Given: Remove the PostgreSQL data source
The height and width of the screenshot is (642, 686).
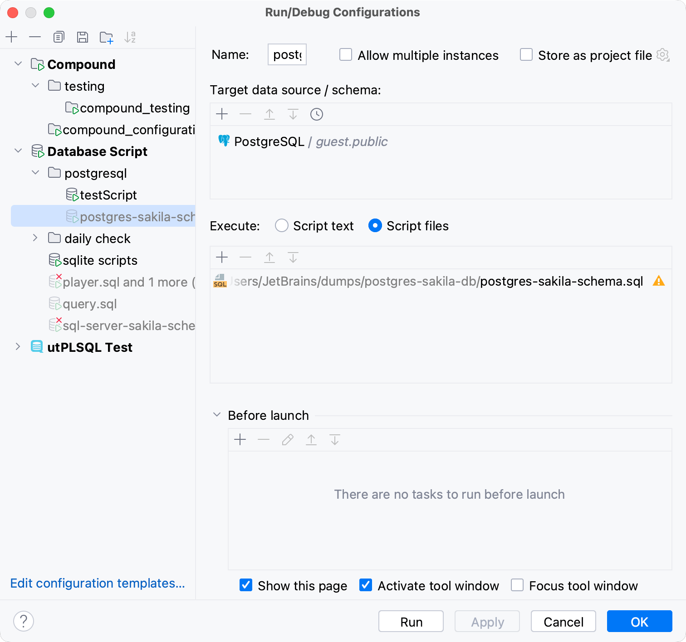Looking at the screenshot, I should (245, 114).
